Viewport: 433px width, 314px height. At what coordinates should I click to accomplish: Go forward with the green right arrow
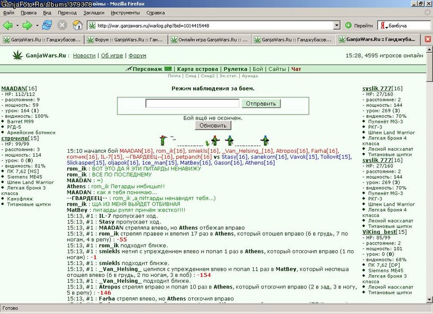[x=27, y=26]
